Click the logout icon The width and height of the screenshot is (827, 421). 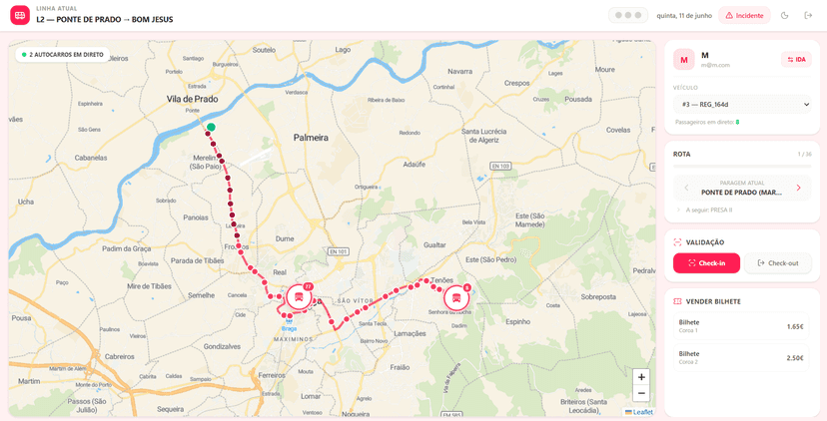pyautogui.click(x=808, y=15)
